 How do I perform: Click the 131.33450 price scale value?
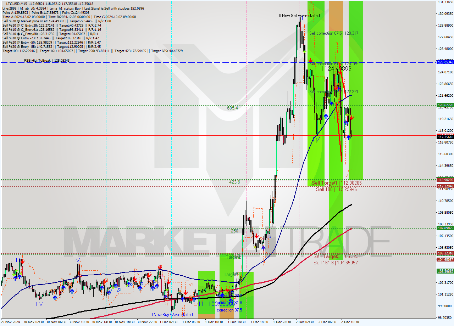(445, 2)
